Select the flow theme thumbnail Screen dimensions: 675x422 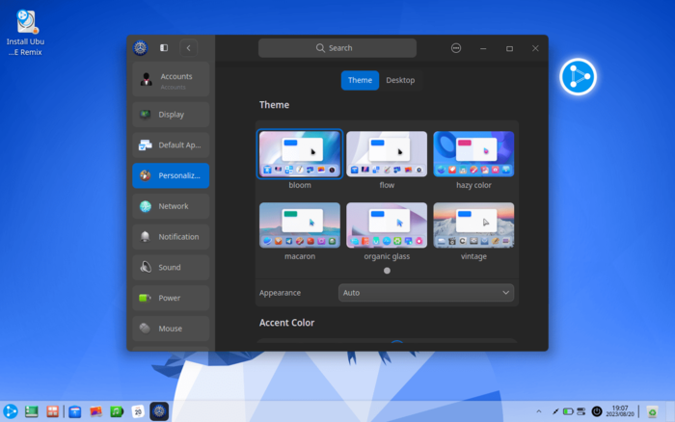coord(387,154)
